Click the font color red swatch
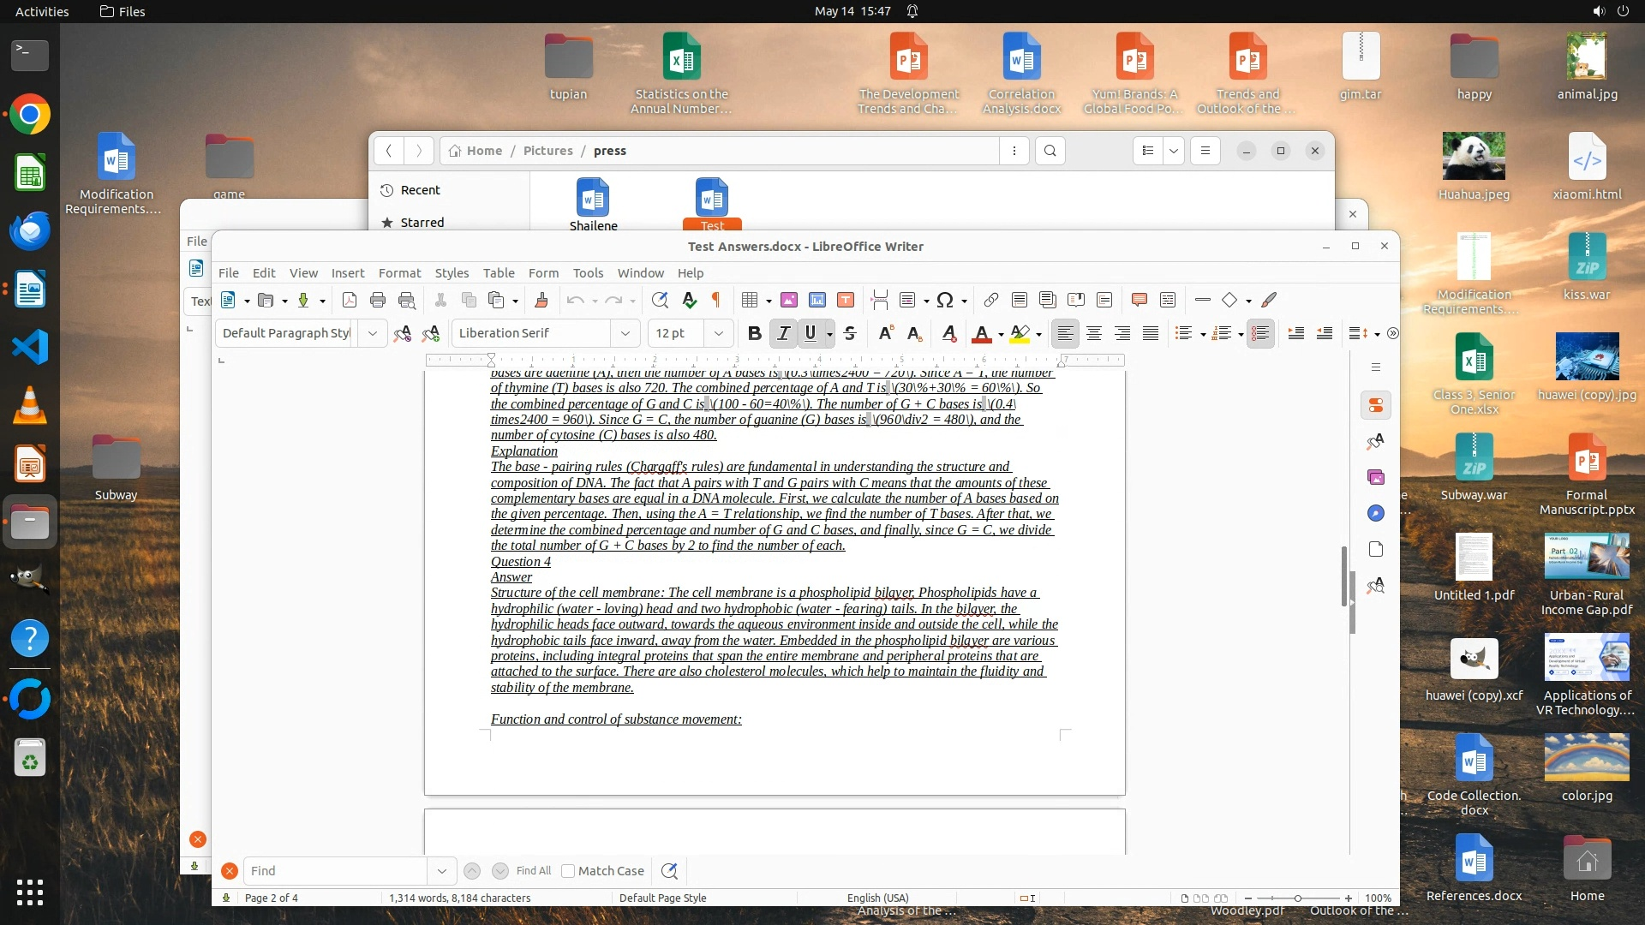This screenshot has width=1645, height=925. coord(982,334)
